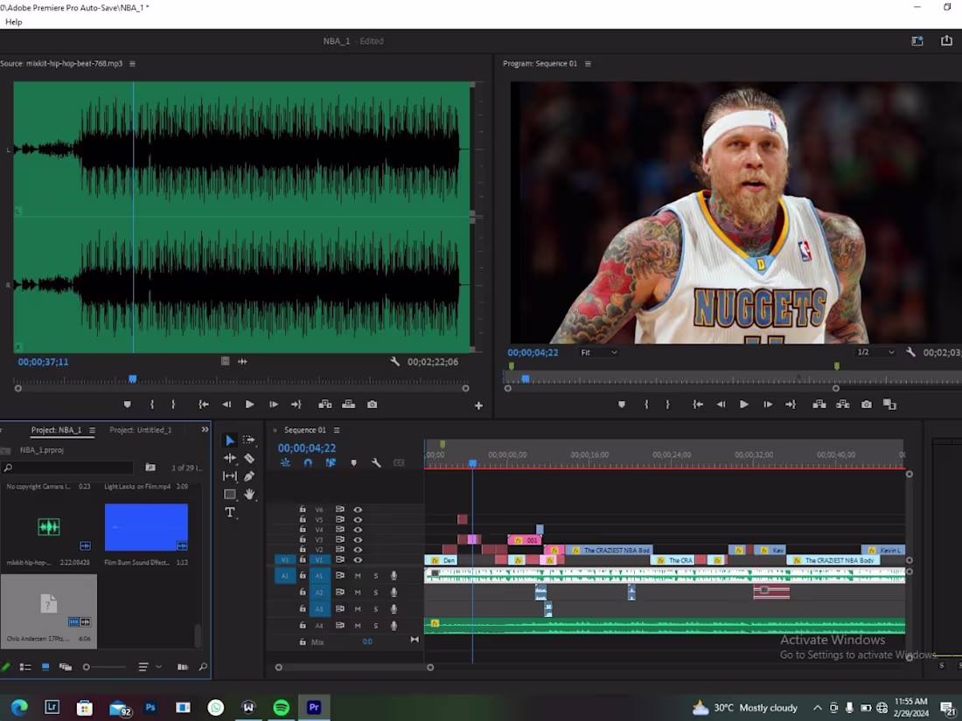Open the 1/2 playback resolution dropdown
Screen dimensions: 962x721
click(875, 352)
